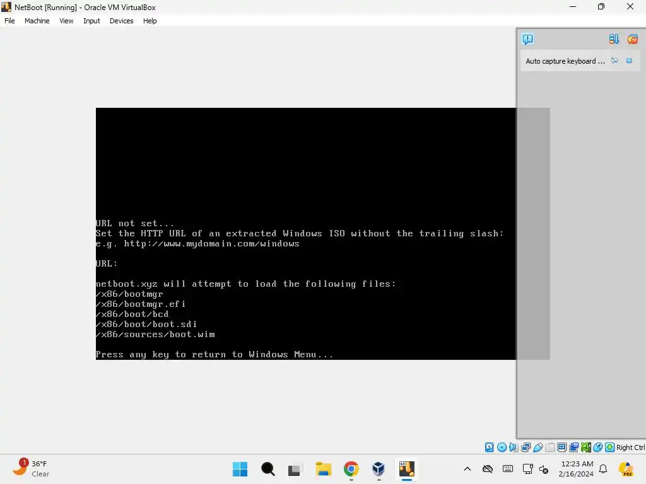Expand the Auto capture keyboard notification

click(614, 61)
